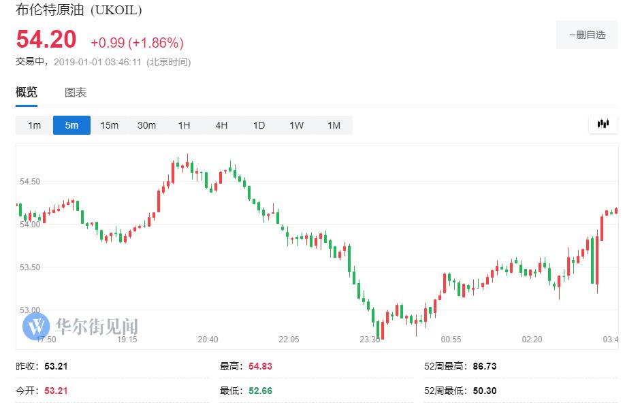
Task: Click the 华尔街见闻 watermark logo
Action: [x=80, y=325]
